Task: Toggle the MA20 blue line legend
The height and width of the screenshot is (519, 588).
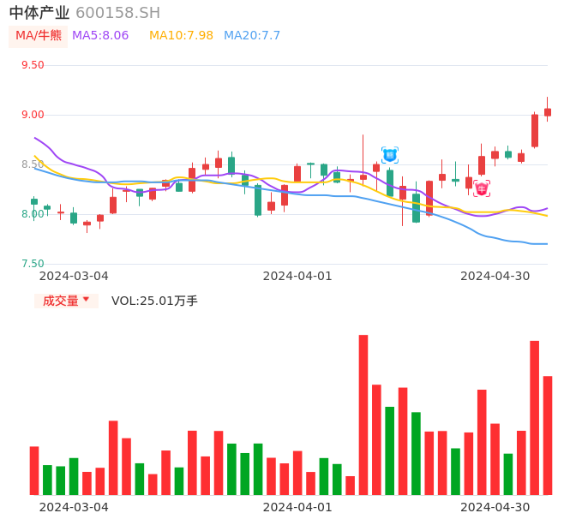Action: click(x=252, y=36)
